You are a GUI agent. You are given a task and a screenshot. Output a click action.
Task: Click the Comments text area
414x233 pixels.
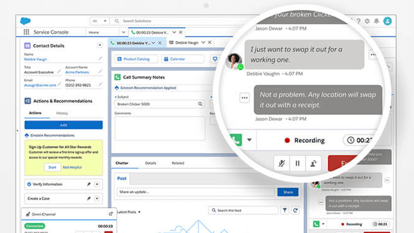160,128
